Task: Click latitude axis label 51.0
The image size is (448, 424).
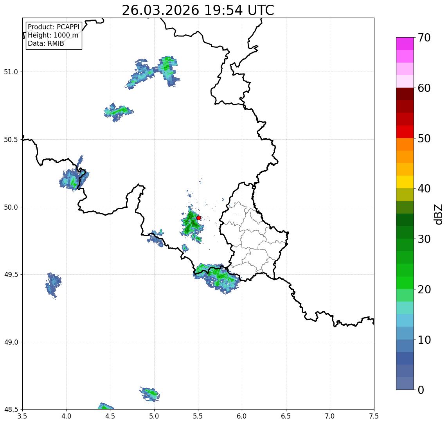Action: (x=11, y=72)
